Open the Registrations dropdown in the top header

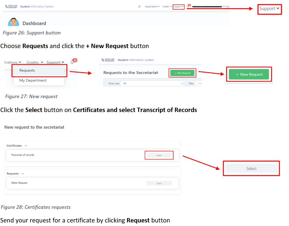point(152,7)
